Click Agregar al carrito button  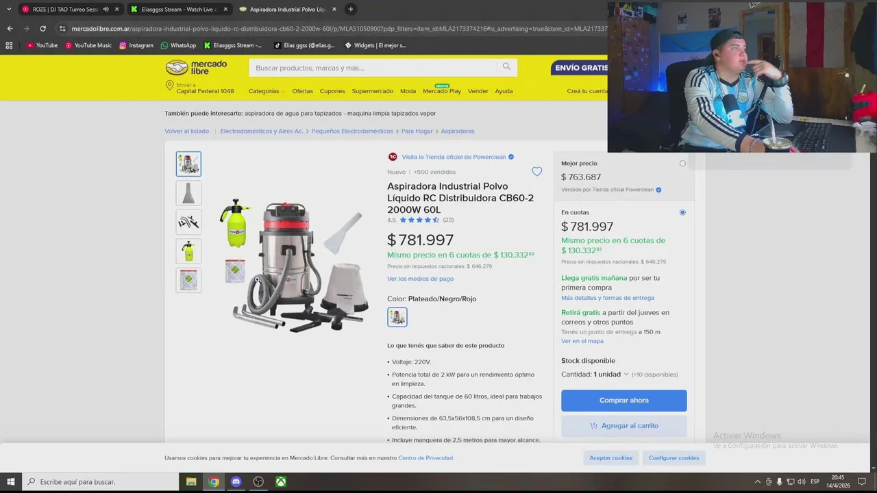click(623, 426)
